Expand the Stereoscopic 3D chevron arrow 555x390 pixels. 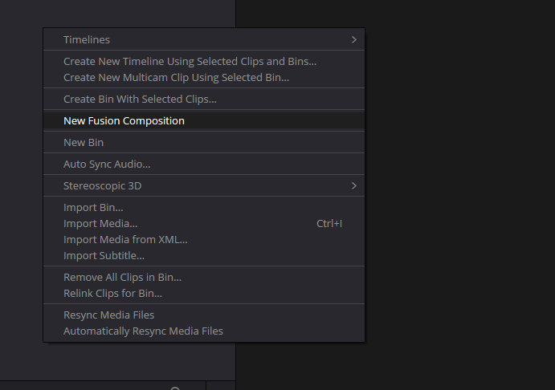tap(353, 186)
